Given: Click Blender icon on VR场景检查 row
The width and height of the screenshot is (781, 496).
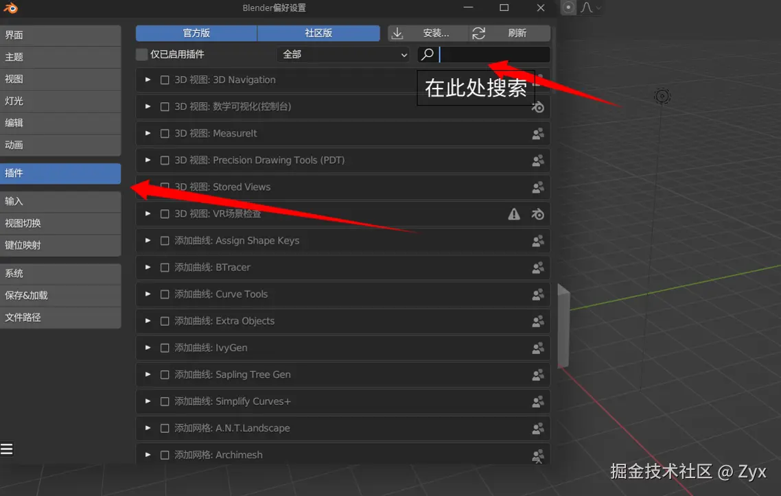Looking at the screenshot, I should 538,215.
